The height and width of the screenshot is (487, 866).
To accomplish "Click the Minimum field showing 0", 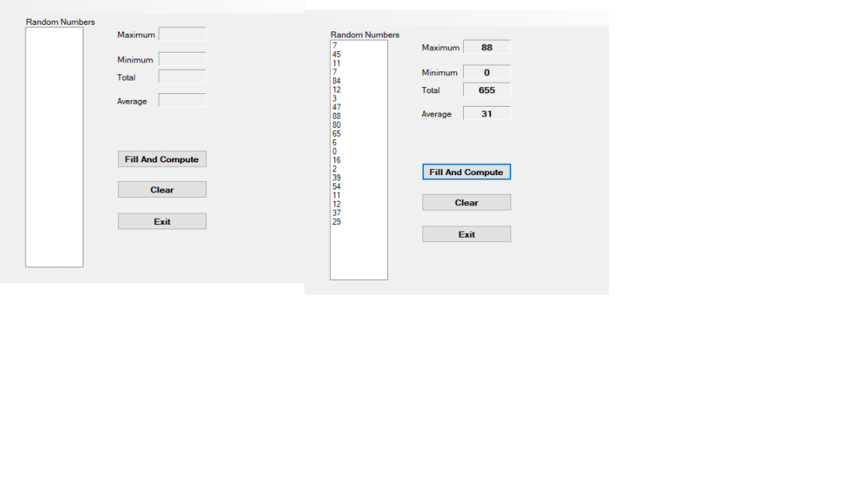I will click(487, 72).
